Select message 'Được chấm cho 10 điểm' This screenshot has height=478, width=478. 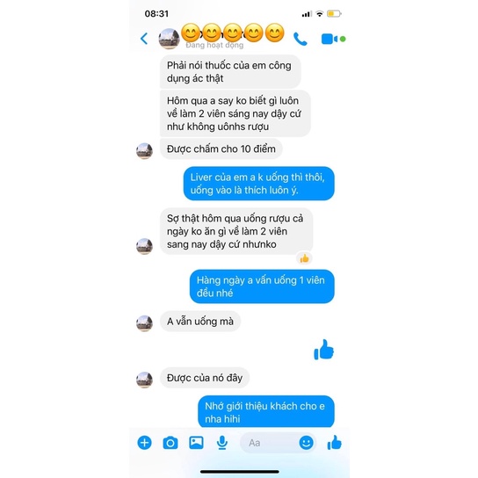[x=221, y=149]
